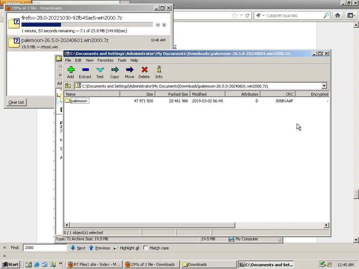The width and height of the screenshot is (359, 269).
Task: Select the palemoon-26.5.0 download entry
Action: pos(89,43)
